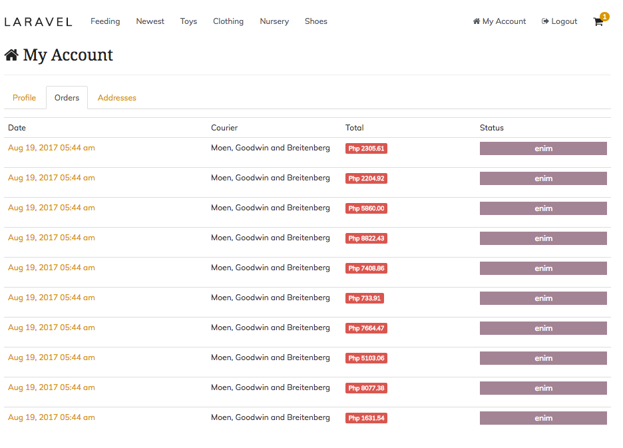This screenshot has height=448, width=623.
Task: Select the Orders tab
Action: 67,98
